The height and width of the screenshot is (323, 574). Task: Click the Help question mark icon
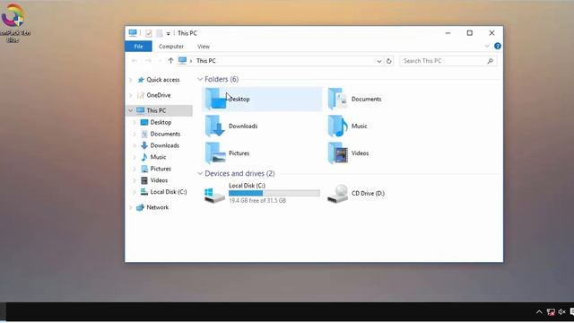pyautogui.click(x=498, y=46)
